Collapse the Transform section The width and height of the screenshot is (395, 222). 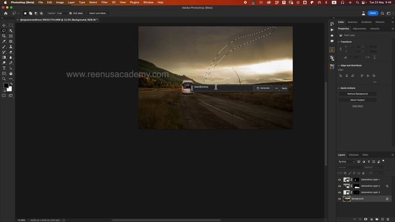(x=339, y=42)
